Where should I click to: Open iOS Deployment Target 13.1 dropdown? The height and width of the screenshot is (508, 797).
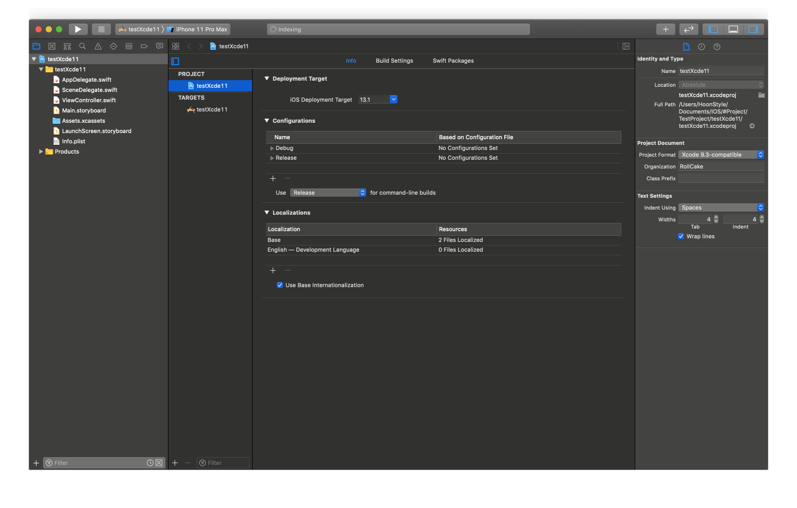tap(393, 100)
